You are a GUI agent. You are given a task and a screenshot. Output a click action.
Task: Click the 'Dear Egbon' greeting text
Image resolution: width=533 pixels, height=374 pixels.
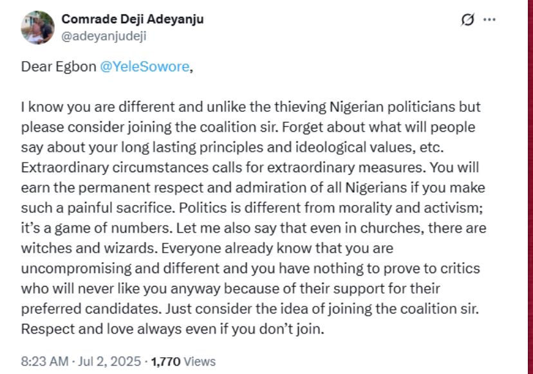59,67
